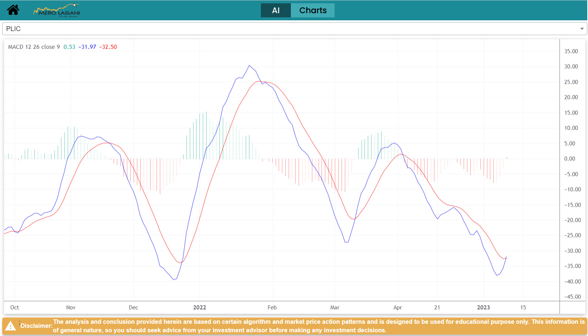The height and width of the screenshot is (336, 588).
Task: Click the -45.00 level on price scale
Action: point(572,296)
